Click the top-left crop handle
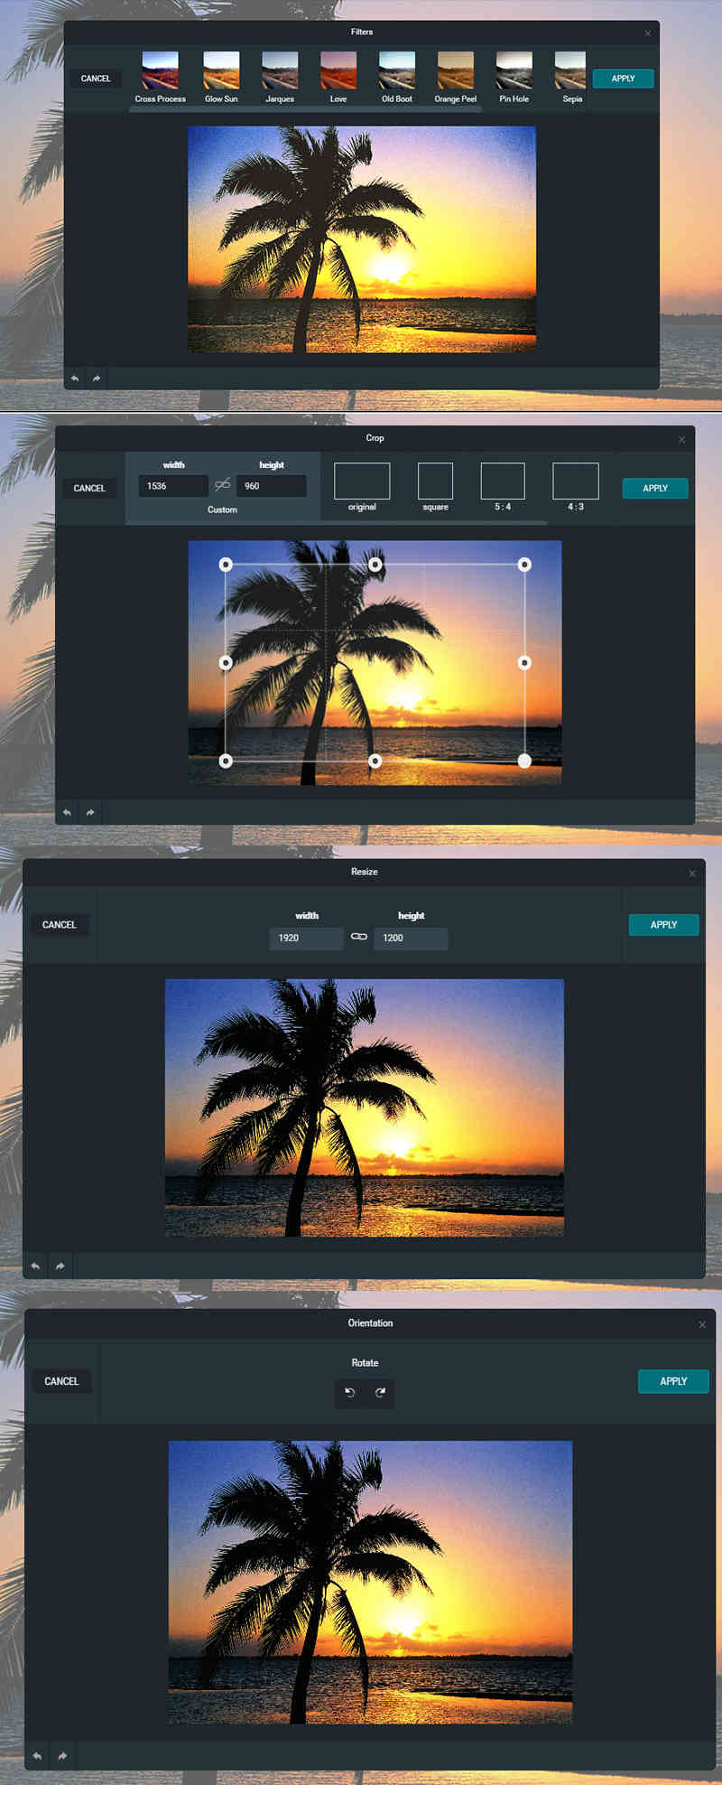Viewport: 722px width, 1794px height. [226, 565]
